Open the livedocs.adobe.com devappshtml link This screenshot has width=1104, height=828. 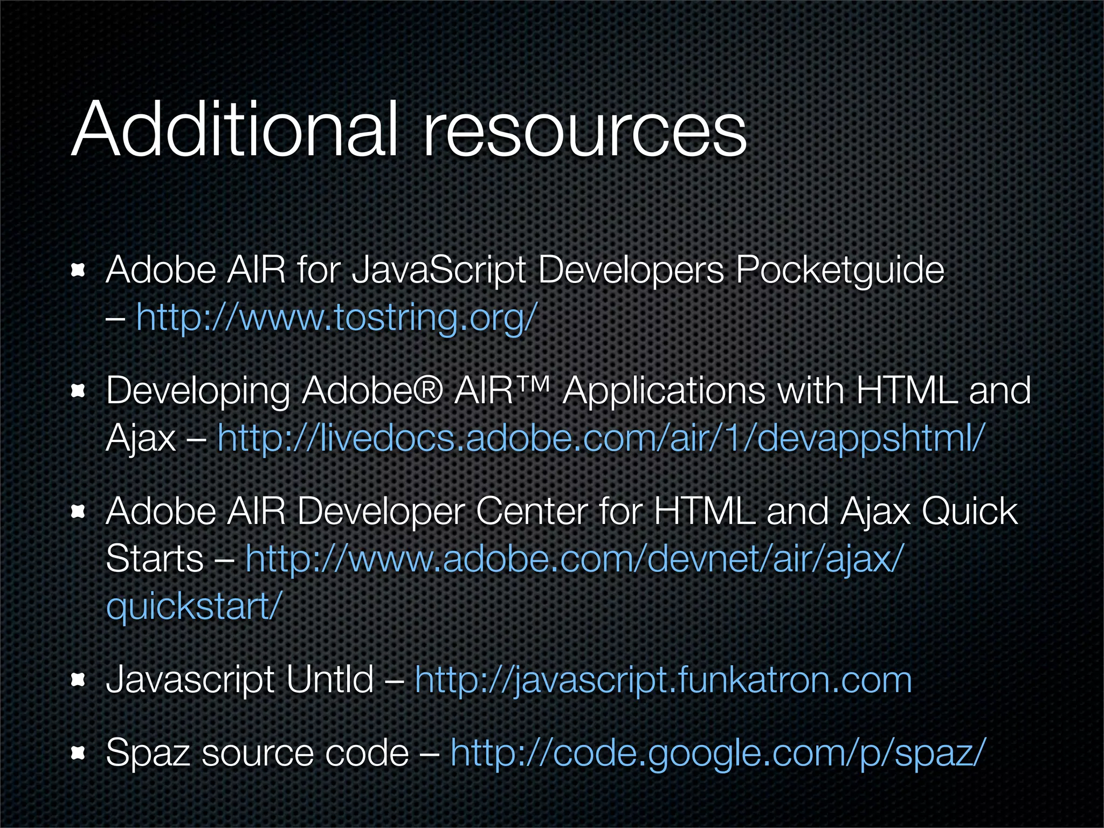[x=602, y=439]
